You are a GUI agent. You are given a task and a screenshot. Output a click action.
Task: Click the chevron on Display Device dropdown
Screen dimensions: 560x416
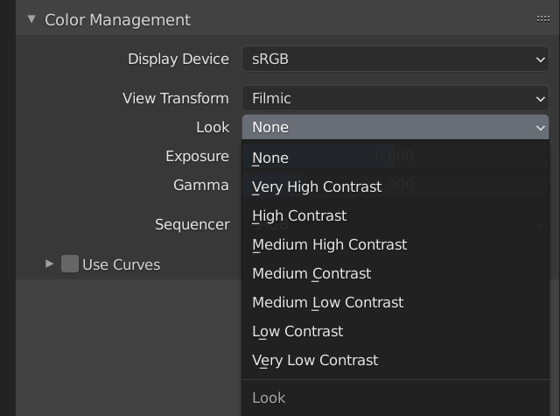click(540, 60)
